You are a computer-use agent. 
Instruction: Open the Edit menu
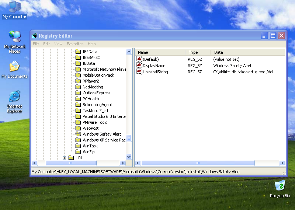[46, 44]
